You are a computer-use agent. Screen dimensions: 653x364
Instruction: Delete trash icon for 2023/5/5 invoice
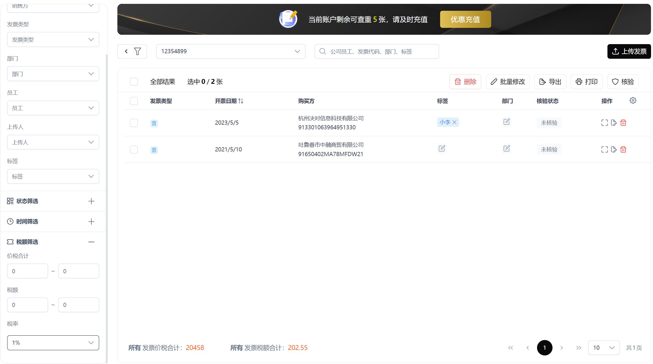point(623,123)
